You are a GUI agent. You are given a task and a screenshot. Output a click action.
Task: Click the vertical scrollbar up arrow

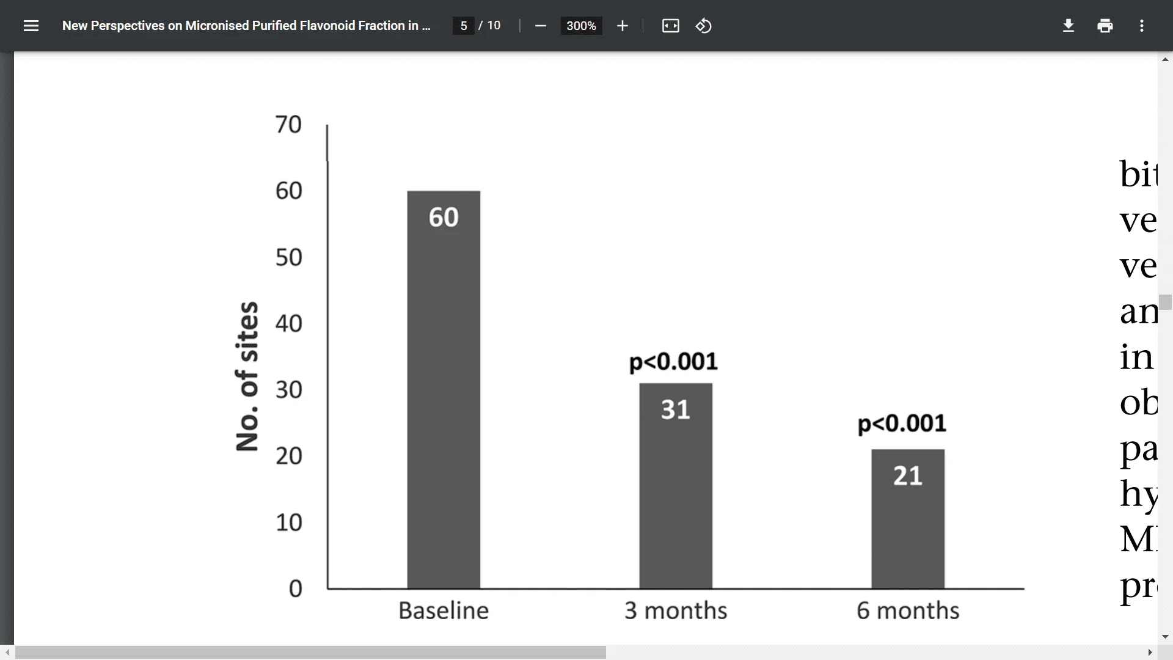pos(1165,59)
